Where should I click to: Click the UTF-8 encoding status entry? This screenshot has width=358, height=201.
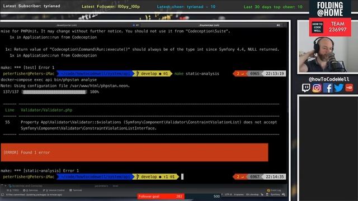point(228,194)
